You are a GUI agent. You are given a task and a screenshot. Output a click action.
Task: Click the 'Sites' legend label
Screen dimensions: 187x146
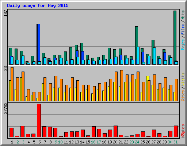[x=183, y=96]
